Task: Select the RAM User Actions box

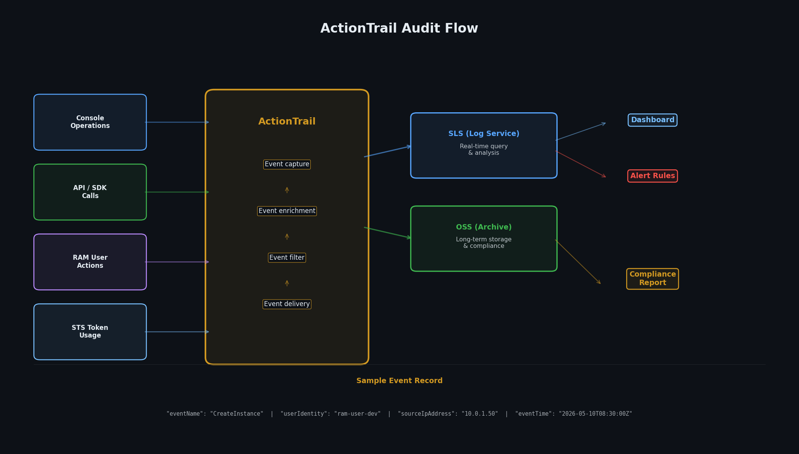Action: pyautogui.click(x=90, y=262)
